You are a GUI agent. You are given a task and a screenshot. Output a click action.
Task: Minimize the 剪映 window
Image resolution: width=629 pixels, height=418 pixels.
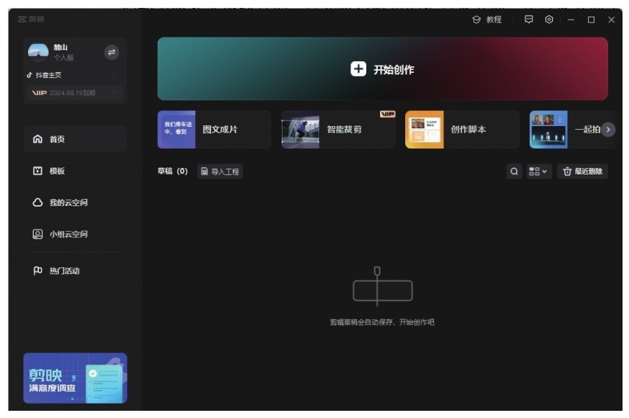pos(571,19)
